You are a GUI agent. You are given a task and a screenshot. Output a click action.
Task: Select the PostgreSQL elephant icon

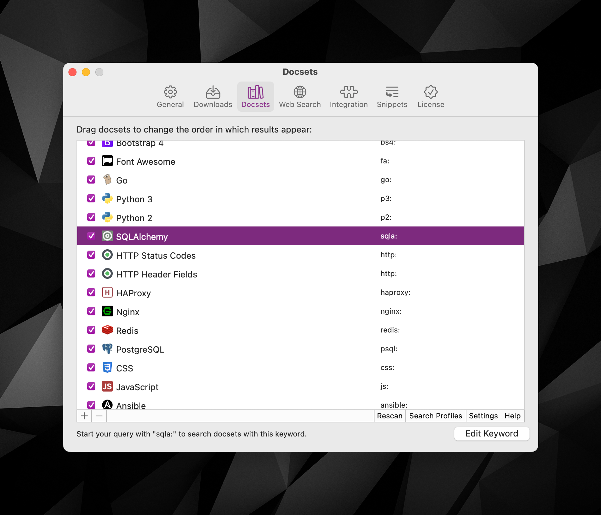click(107, 349)
